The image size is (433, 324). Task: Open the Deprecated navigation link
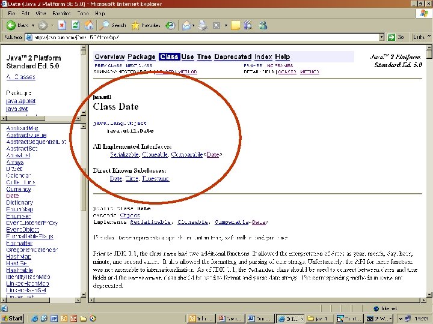coord(233,57)
